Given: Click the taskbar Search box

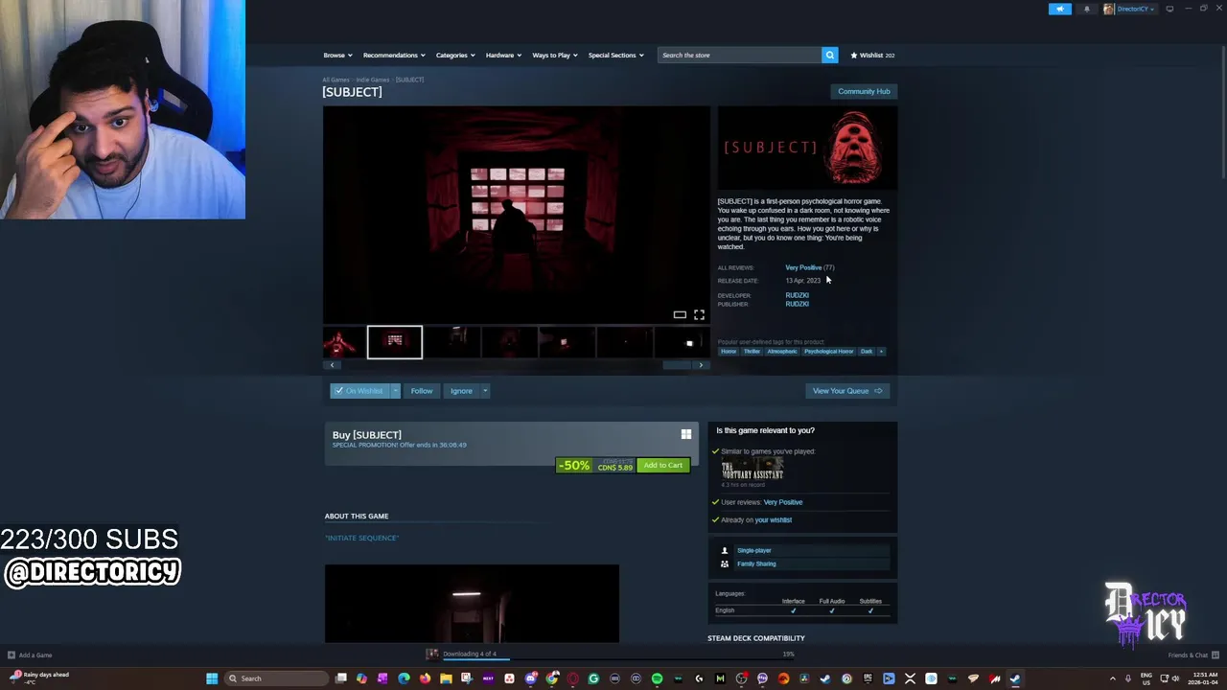Looking at the screenshot, I should pyautogui.click(x=274, y=678).
